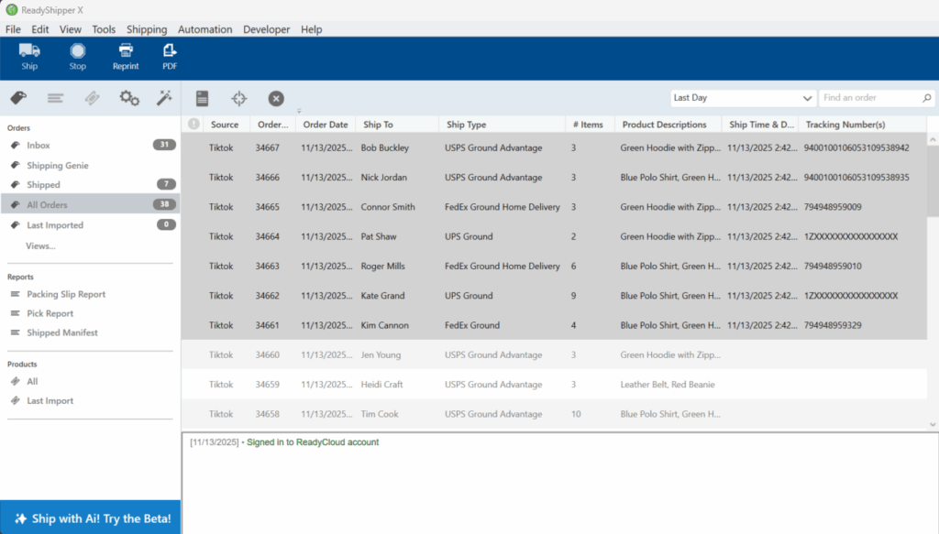This screenshot has height=534, width=939.
Task: Click Ship with Ai! Try the Beta!
Action: (x=91, y=518)
